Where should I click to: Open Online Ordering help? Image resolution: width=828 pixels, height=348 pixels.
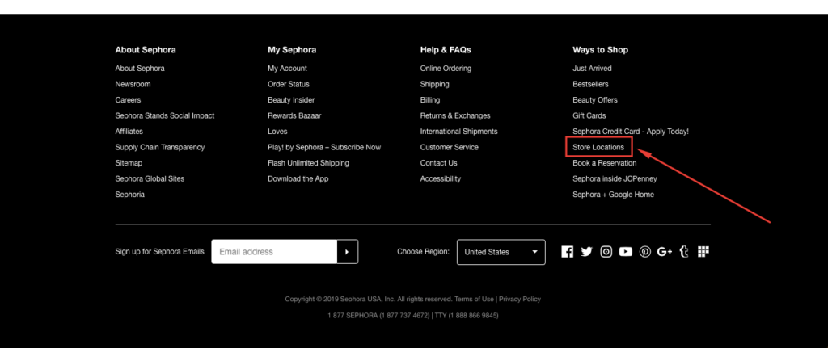coord(446,69)
